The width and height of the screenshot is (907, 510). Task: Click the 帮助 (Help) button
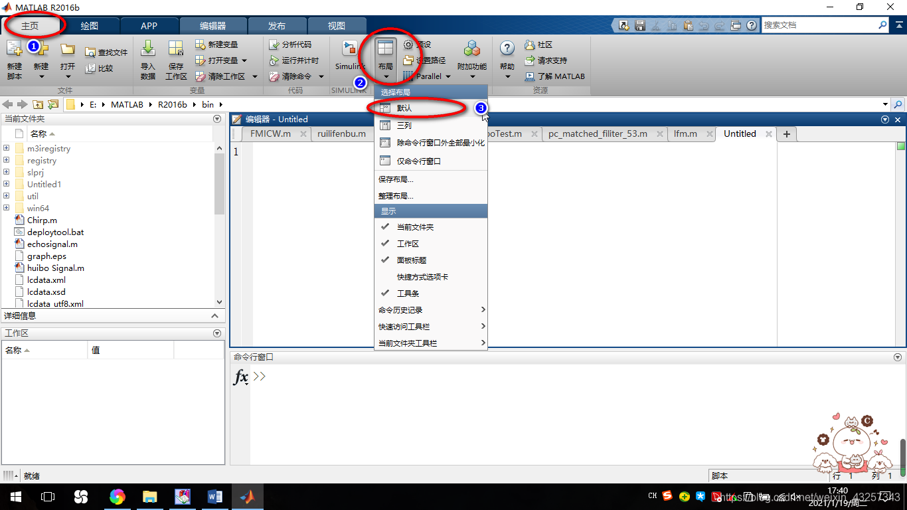(x=507, y=58)
